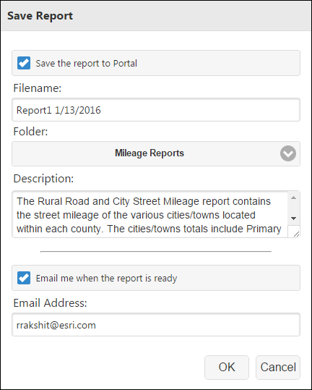Click the Email Address: label
This screenshot has width=312, height=390.
tap(50, 303)
